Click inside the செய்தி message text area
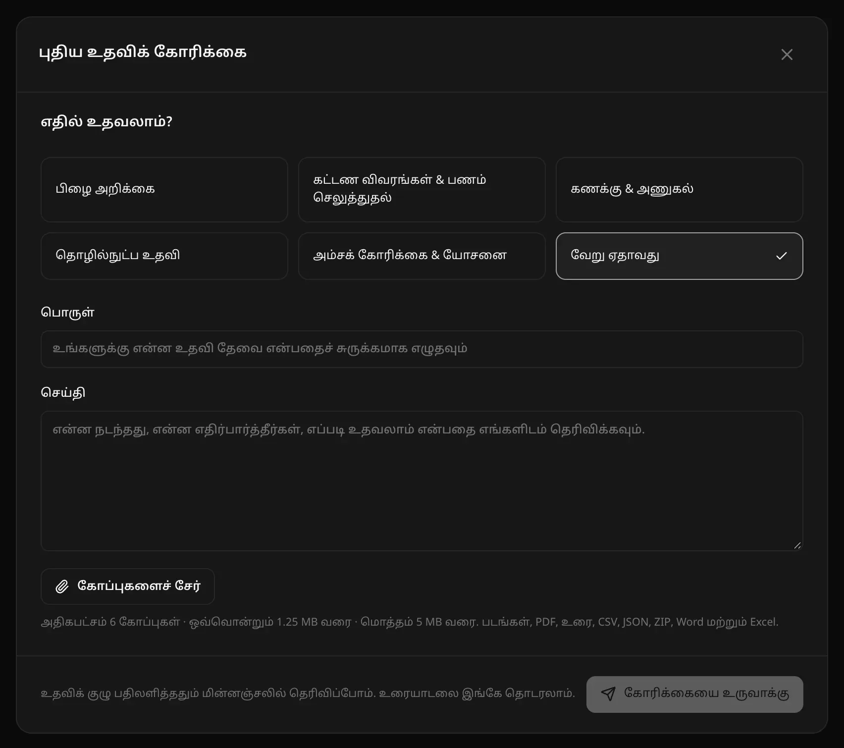 tap(422, 481)
